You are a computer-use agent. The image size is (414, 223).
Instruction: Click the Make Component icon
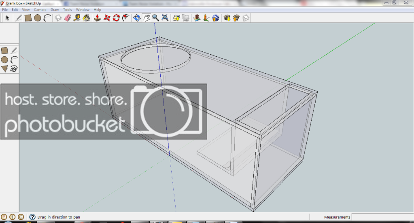click(x=58, y=18)
